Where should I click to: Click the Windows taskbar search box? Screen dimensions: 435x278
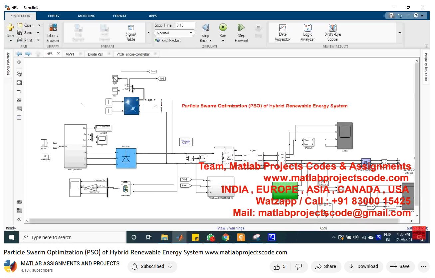73,237
